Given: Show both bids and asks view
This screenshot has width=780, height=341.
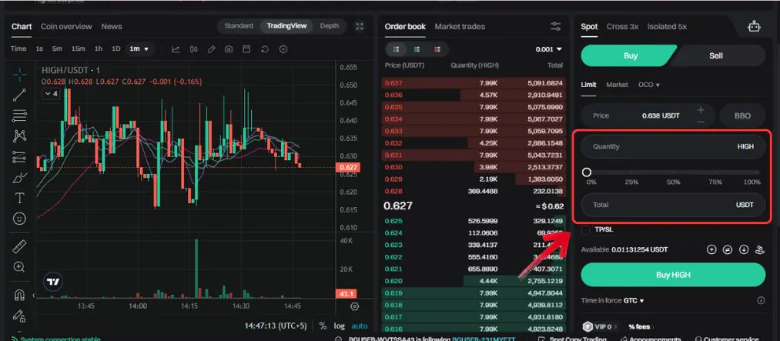Looking at the screenshot, I should click(397, 49).
